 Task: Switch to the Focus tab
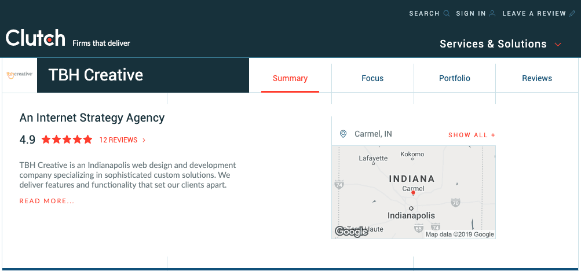[x=372, y=78]
